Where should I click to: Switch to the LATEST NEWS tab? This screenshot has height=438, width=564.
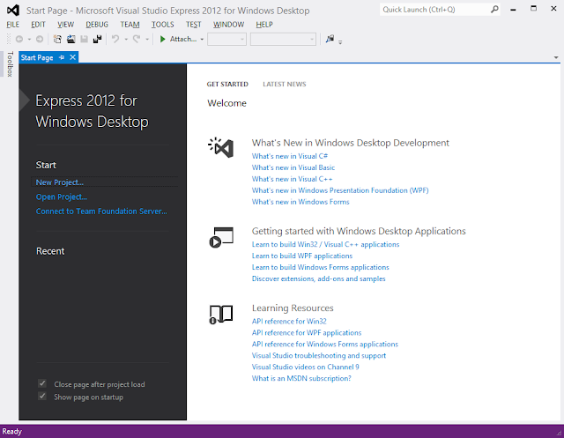284,84
